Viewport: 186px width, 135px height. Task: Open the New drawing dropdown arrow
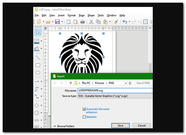pyautogui.click(x=43, y=22)
